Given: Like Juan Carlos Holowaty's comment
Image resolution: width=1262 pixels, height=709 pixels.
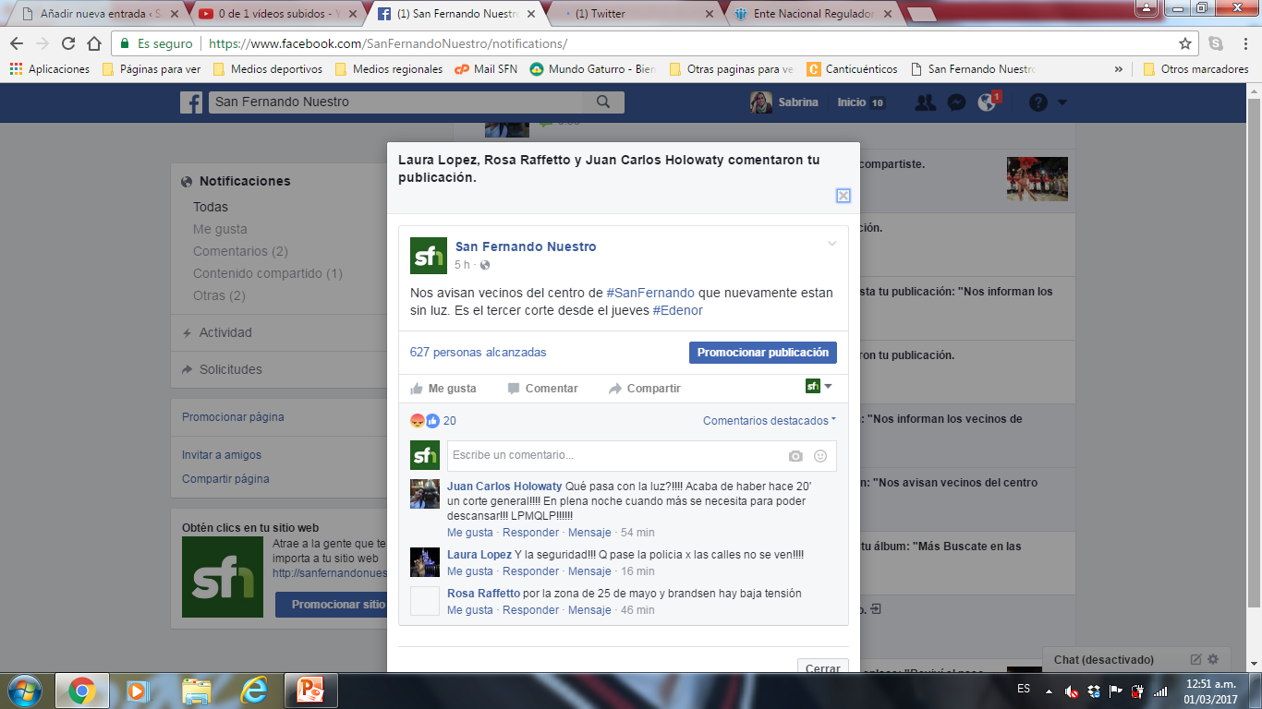Looking at the screenshot, I should tap(469, 533).
